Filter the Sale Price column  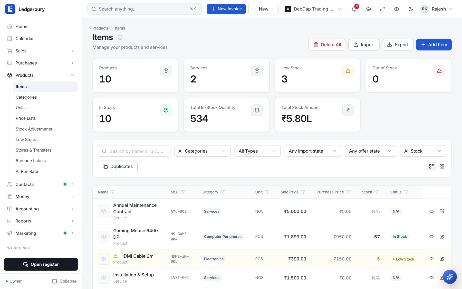(303, 192)
